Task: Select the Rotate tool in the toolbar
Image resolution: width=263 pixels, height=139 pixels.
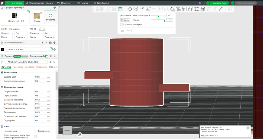Action: click(136, 9)
